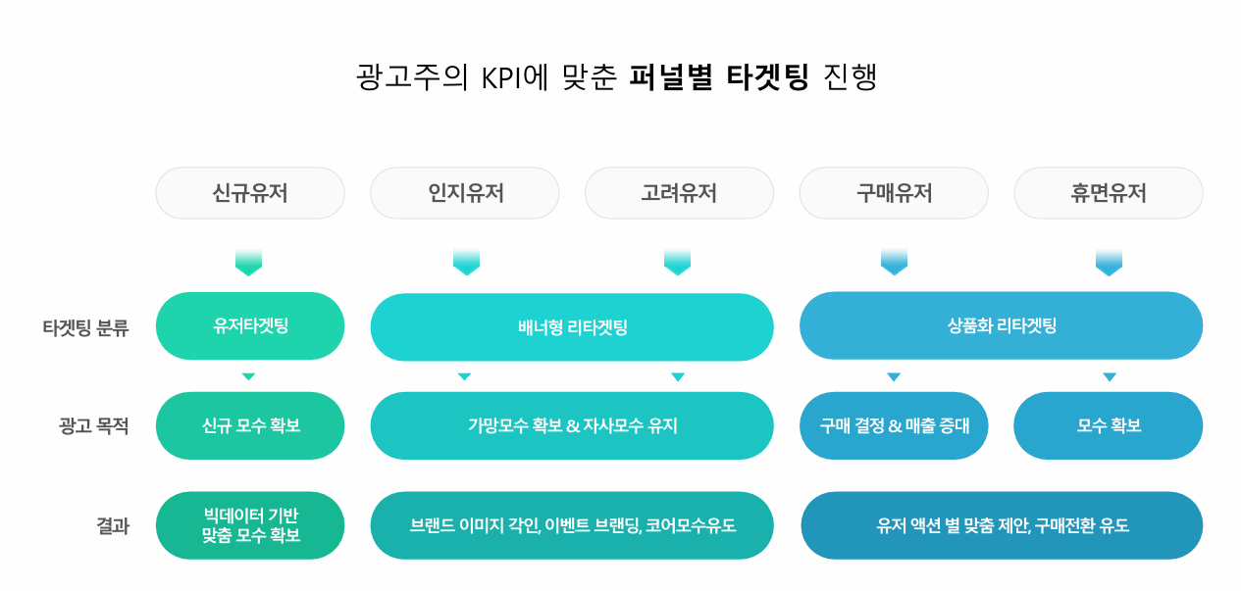1241x591 pixels.
Task: Click the 신규 모수 확보 box
Action: [250, 425]
